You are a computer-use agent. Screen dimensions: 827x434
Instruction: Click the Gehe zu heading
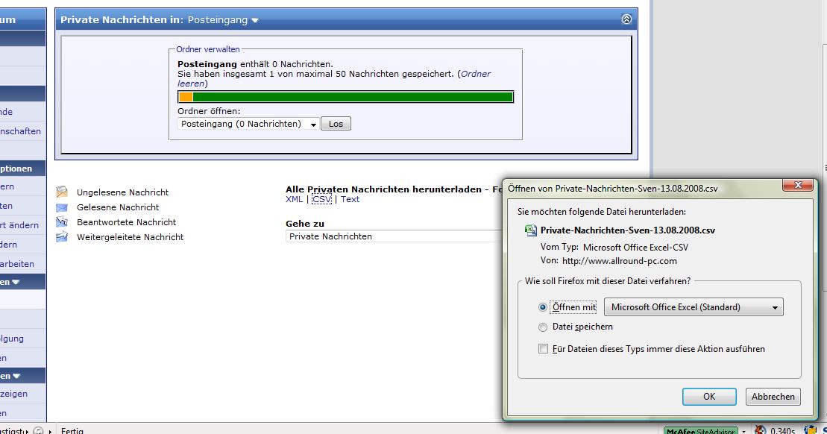(x=305, y=224)
